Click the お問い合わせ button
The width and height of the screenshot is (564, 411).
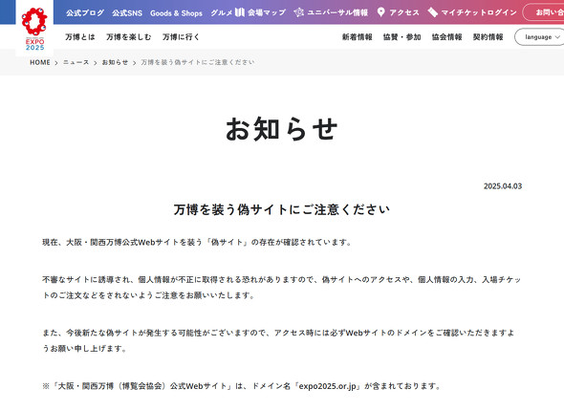point(544,12)
